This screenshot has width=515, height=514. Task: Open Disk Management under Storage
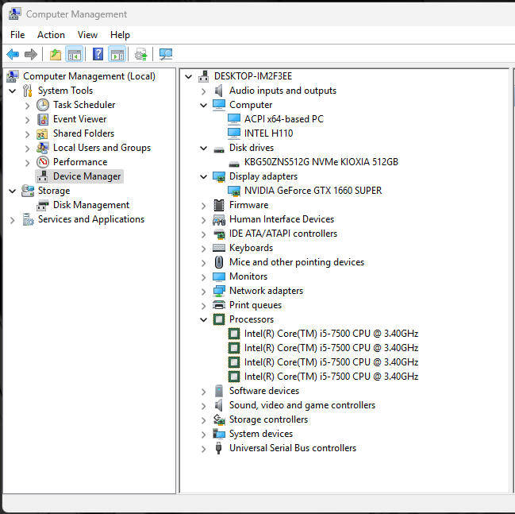(90, 205)
